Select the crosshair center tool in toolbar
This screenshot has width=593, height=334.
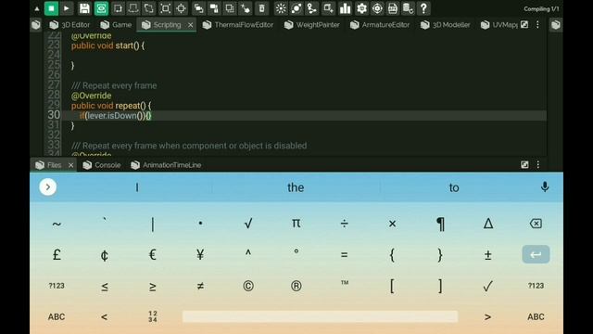click(x=182, y=8)
